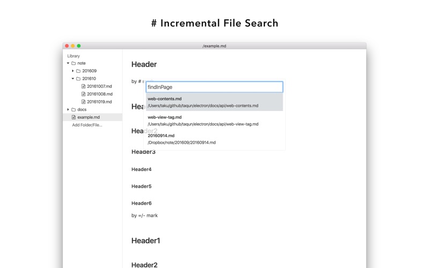Click the Library sidebar heading
429x268 pixels.
click(x=73, y=56)
